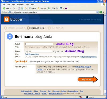This screenshot has width=107, height=99.
Task: Open the Help menu
Action: 33,4
